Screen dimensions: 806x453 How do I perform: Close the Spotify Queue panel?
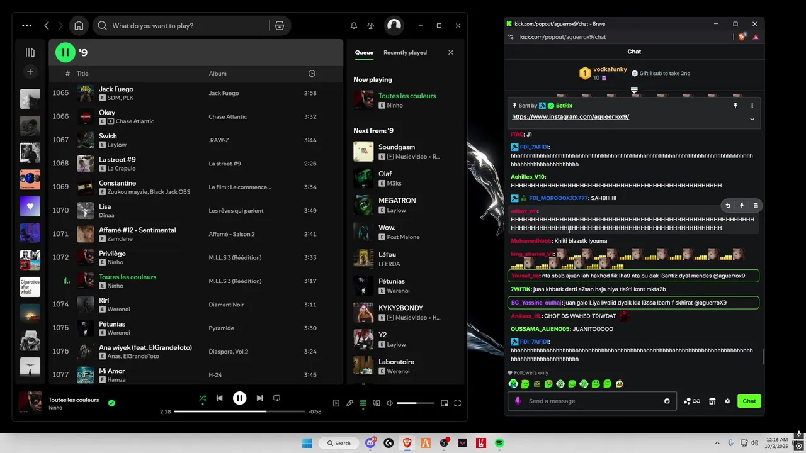pyautogui.click(x=451, y=52)
